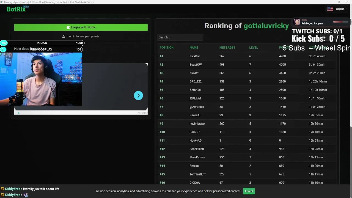
Task: Select the AeroKick name in row #5
Action: pos(196,90)
